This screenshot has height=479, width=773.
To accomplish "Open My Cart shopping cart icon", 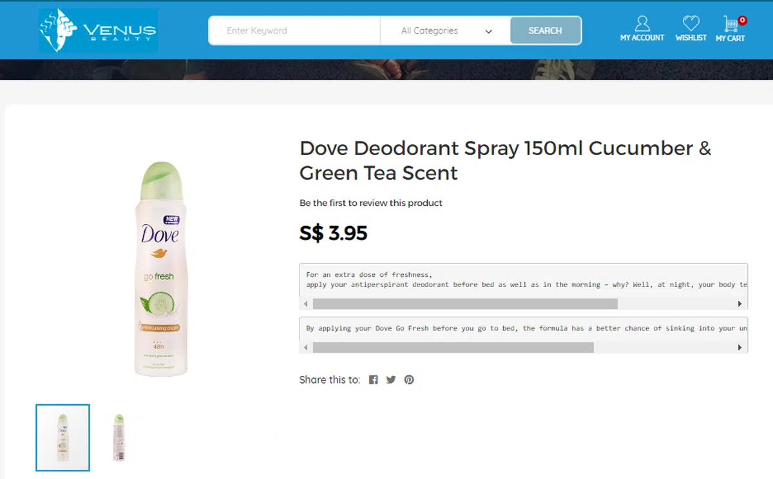I will coord(730,25).
